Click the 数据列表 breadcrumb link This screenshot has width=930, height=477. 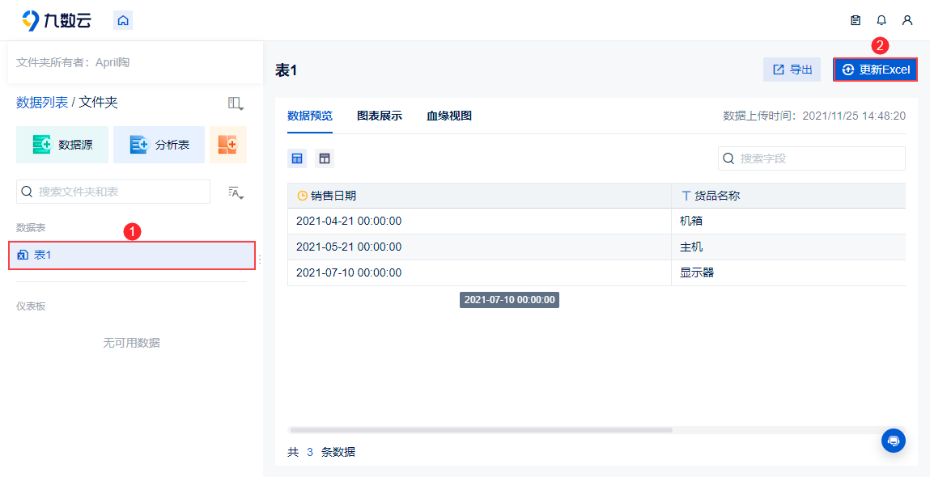coord(42,103)
